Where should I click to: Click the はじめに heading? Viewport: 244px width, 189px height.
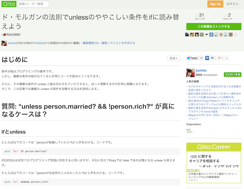click(x=15, y=59)
